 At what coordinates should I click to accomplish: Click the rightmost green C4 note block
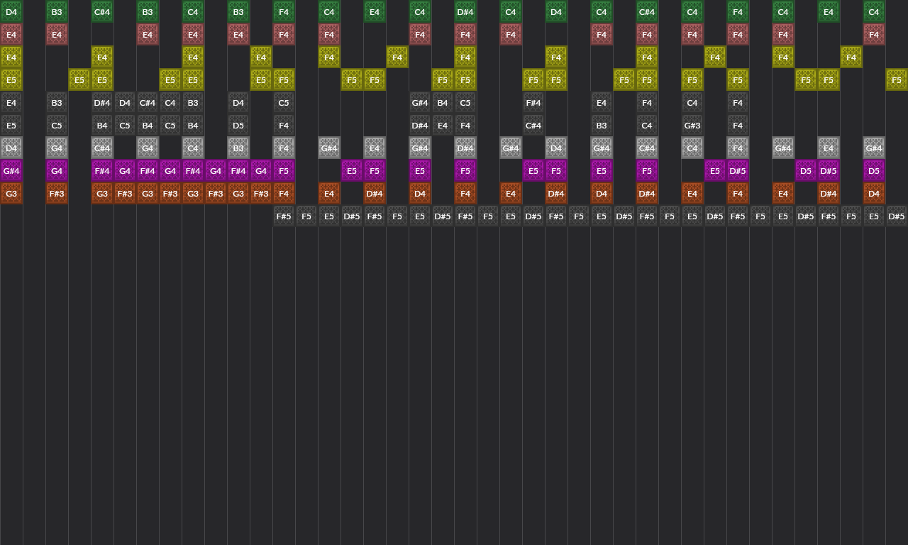874,12
